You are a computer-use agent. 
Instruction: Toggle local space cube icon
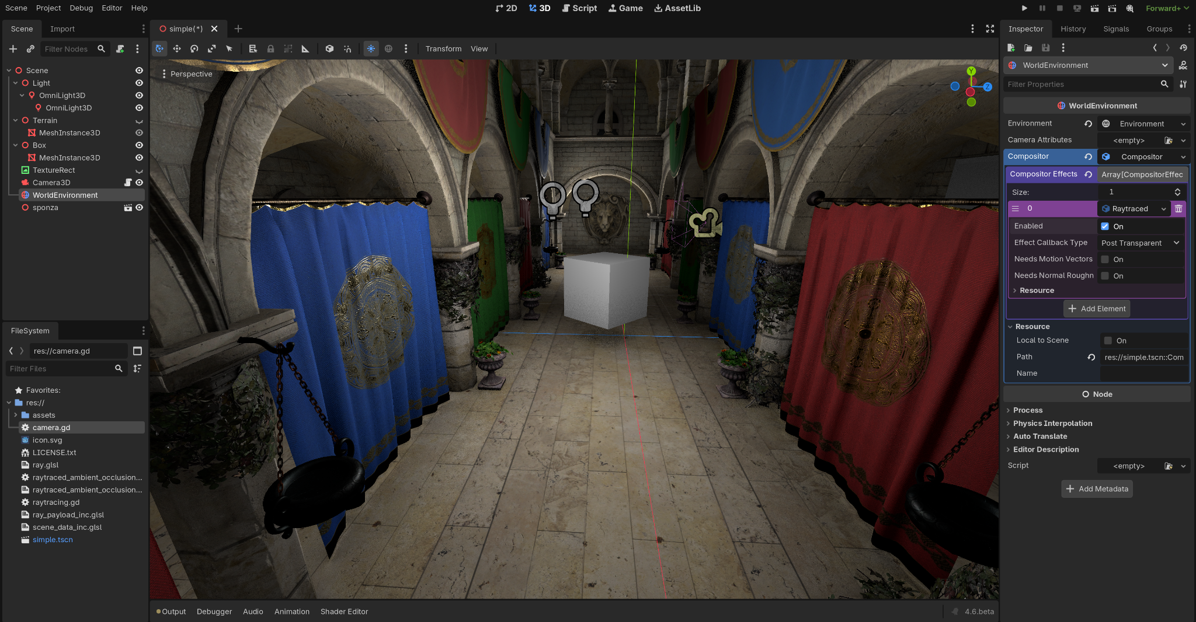[330, 49]
